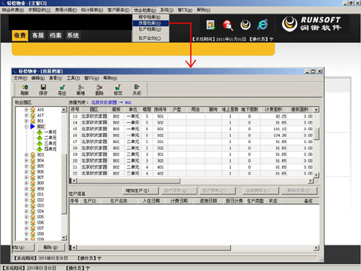Select the 三单元 tree item

click(50, 144)
